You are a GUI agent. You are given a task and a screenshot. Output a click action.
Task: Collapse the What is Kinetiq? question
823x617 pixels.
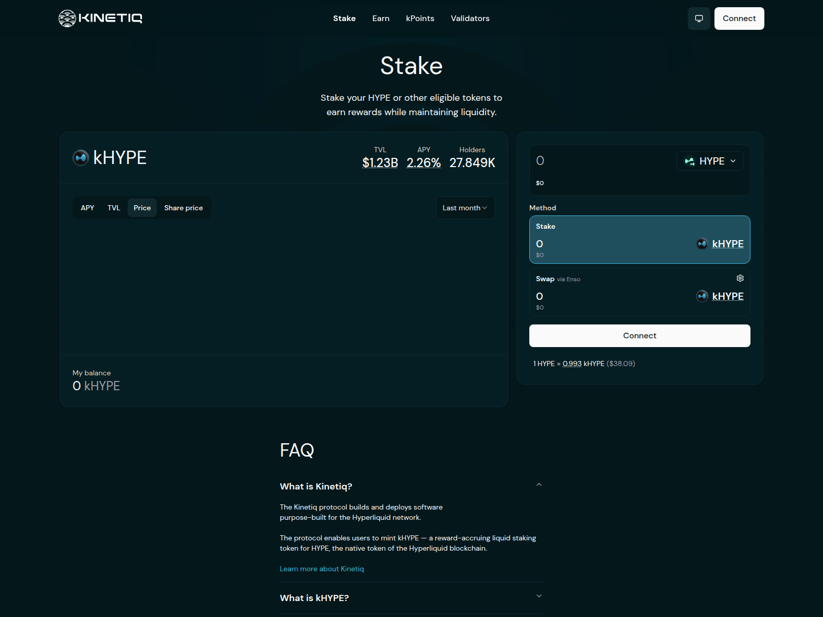click(x=411, y=486)
